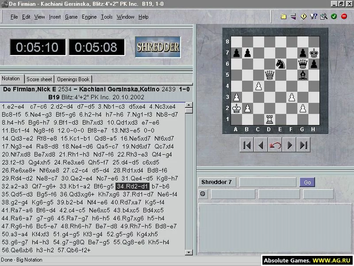Switch to the Openings Book tab
The image size is (354, 266).
point(73,79)
